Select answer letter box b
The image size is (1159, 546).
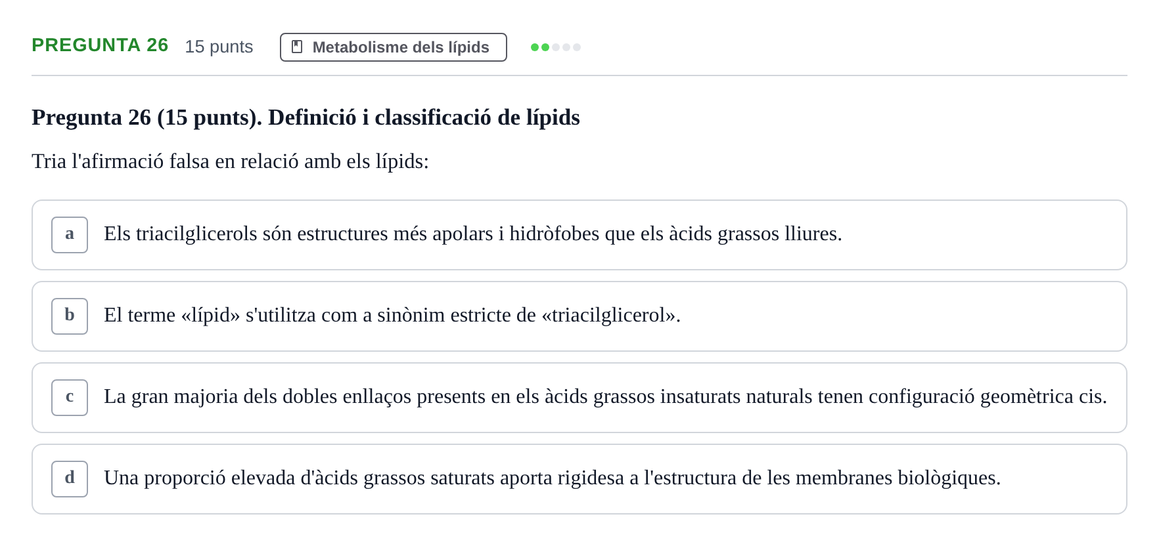tap(70, 316)
